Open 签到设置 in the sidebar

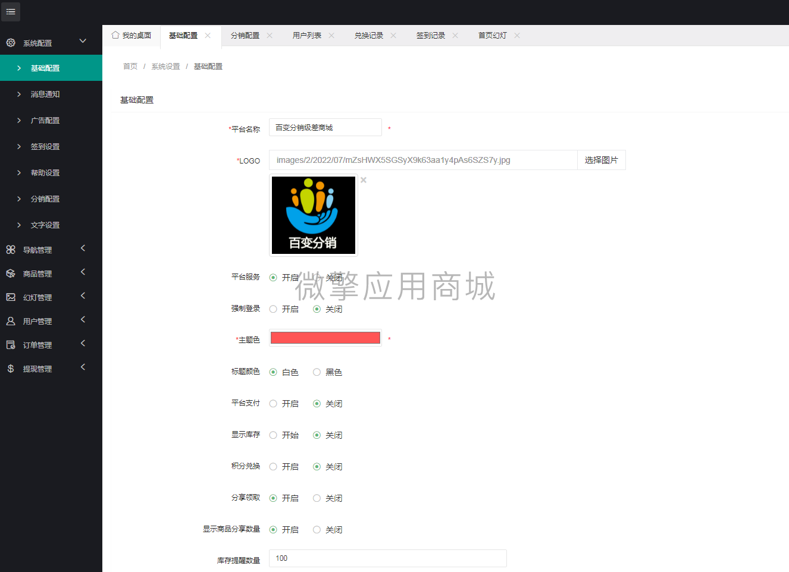[x=51, y=146]
